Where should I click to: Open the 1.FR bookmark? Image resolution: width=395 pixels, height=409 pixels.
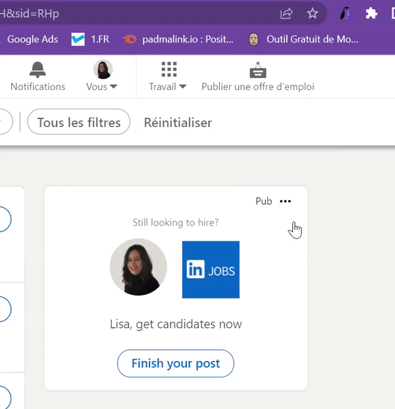(90, 39)
